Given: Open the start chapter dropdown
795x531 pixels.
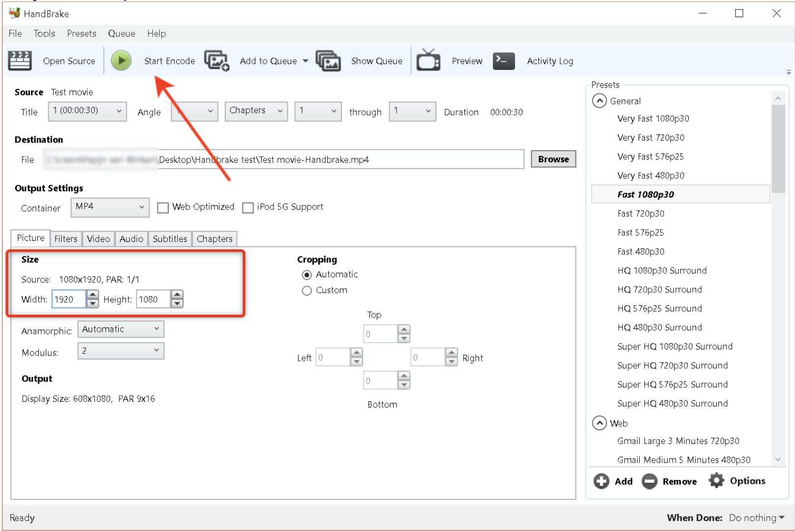Looking at the screenshot, I should (318, 111).
